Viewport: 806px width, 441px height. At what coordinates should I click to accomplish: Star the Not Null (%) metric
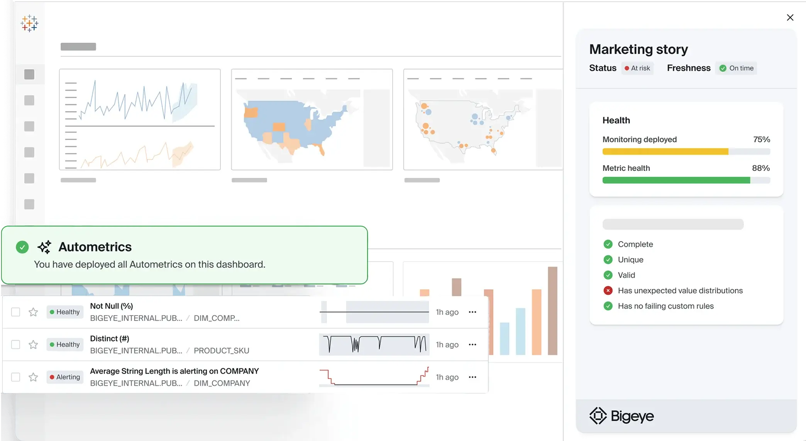point(33,312)
